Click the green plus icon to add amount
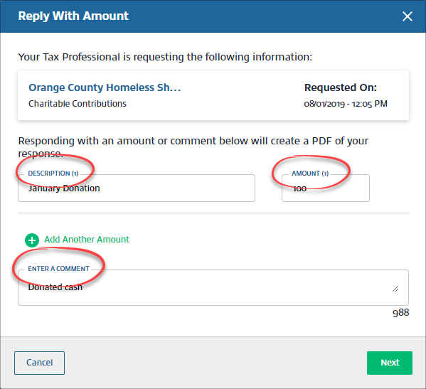The width and height of the screenshot is (426, 389). (x=32, y=240)
